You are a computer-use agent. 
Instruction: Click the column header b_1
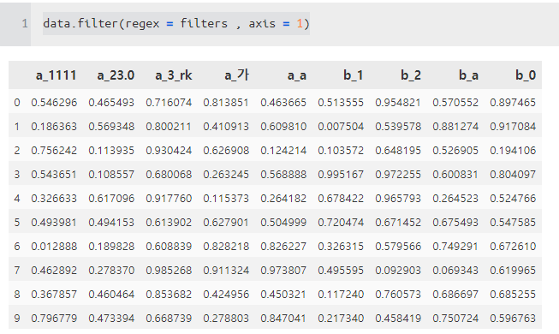pyautogui.click(x=354, y=75)
